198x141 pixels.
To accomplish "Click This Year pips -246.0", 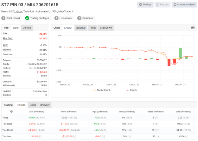I will 98,136.
